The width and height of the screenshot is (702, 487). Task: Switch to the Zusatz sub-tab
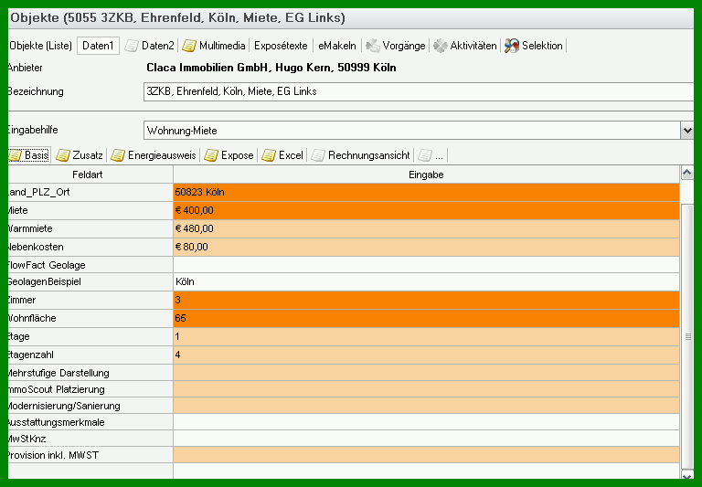click(x=80, y=155)
